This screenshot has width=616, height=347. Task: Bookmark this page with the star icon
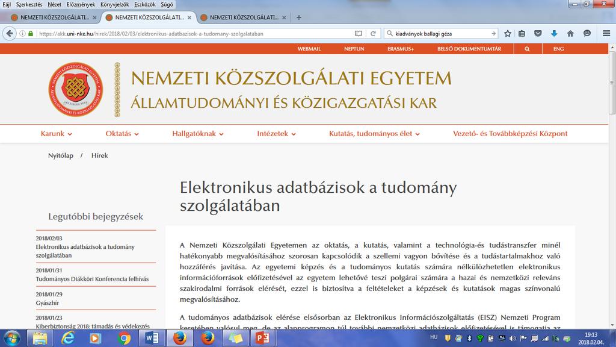[508, 34]
